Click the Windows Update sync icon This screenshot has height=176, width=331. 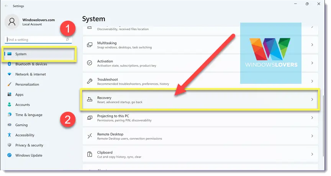tap(9, 155)
